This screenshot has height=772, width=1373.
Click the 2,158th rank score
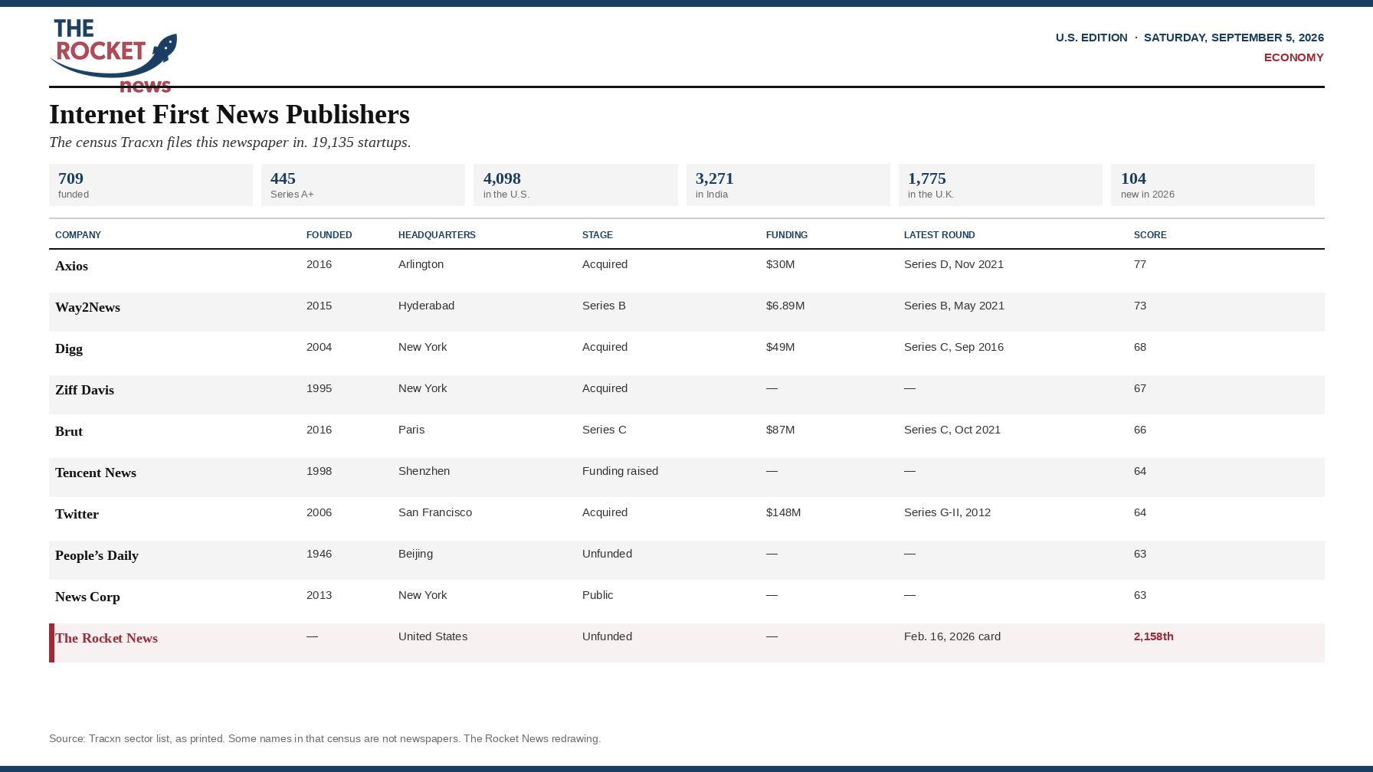[x=1154, y=636]
